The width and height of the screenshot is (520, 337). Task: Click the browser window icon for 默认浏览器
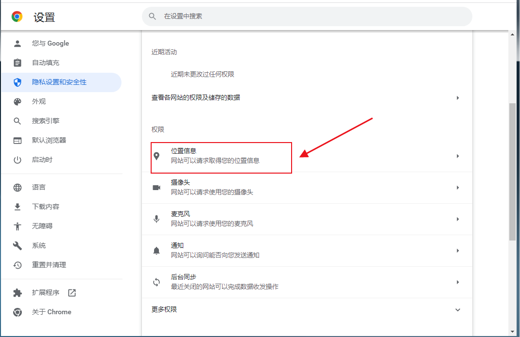pos(17,140)
